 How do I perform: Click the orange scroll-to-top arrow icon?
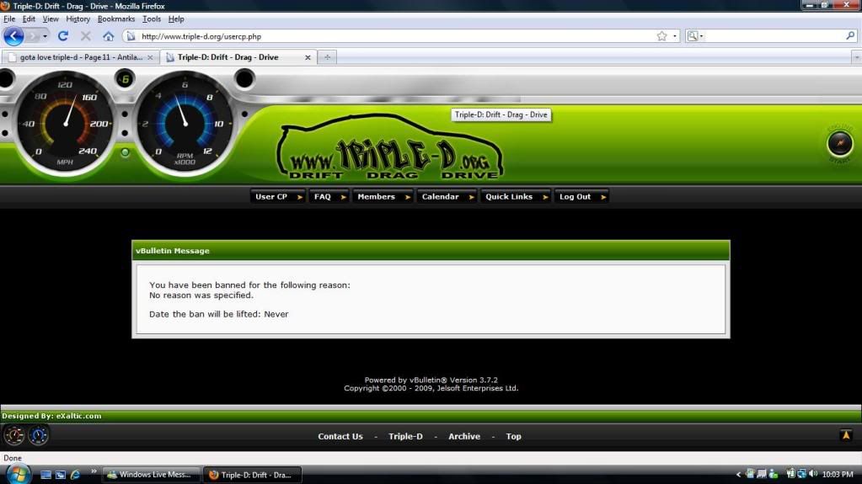point(846,435)
